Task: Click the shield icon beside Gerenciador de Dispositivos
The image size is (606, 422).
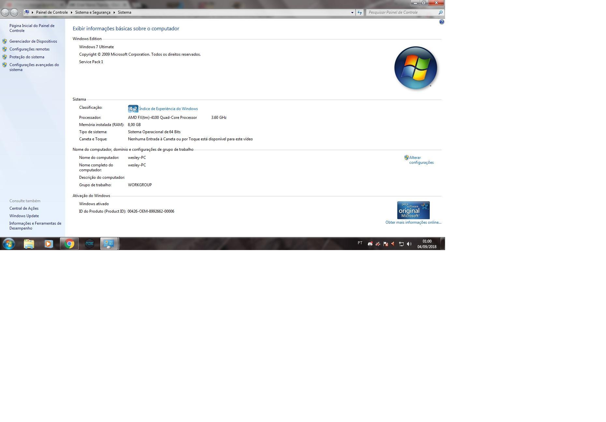Action: pyautogui.click(x=5, y=41)
